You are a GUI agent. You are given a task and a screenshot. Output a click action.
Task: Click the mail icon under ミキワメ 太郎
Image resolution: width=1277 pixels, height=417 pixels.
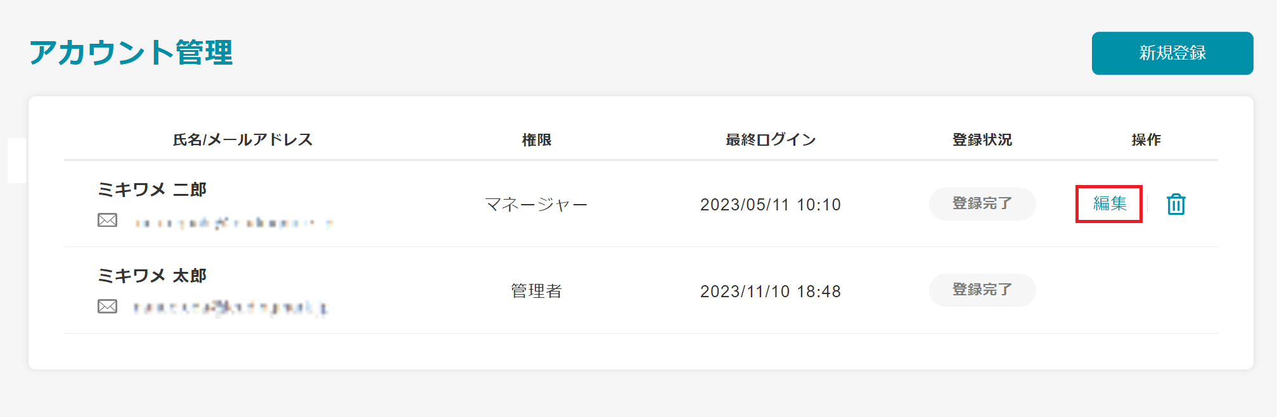(108, 307)
